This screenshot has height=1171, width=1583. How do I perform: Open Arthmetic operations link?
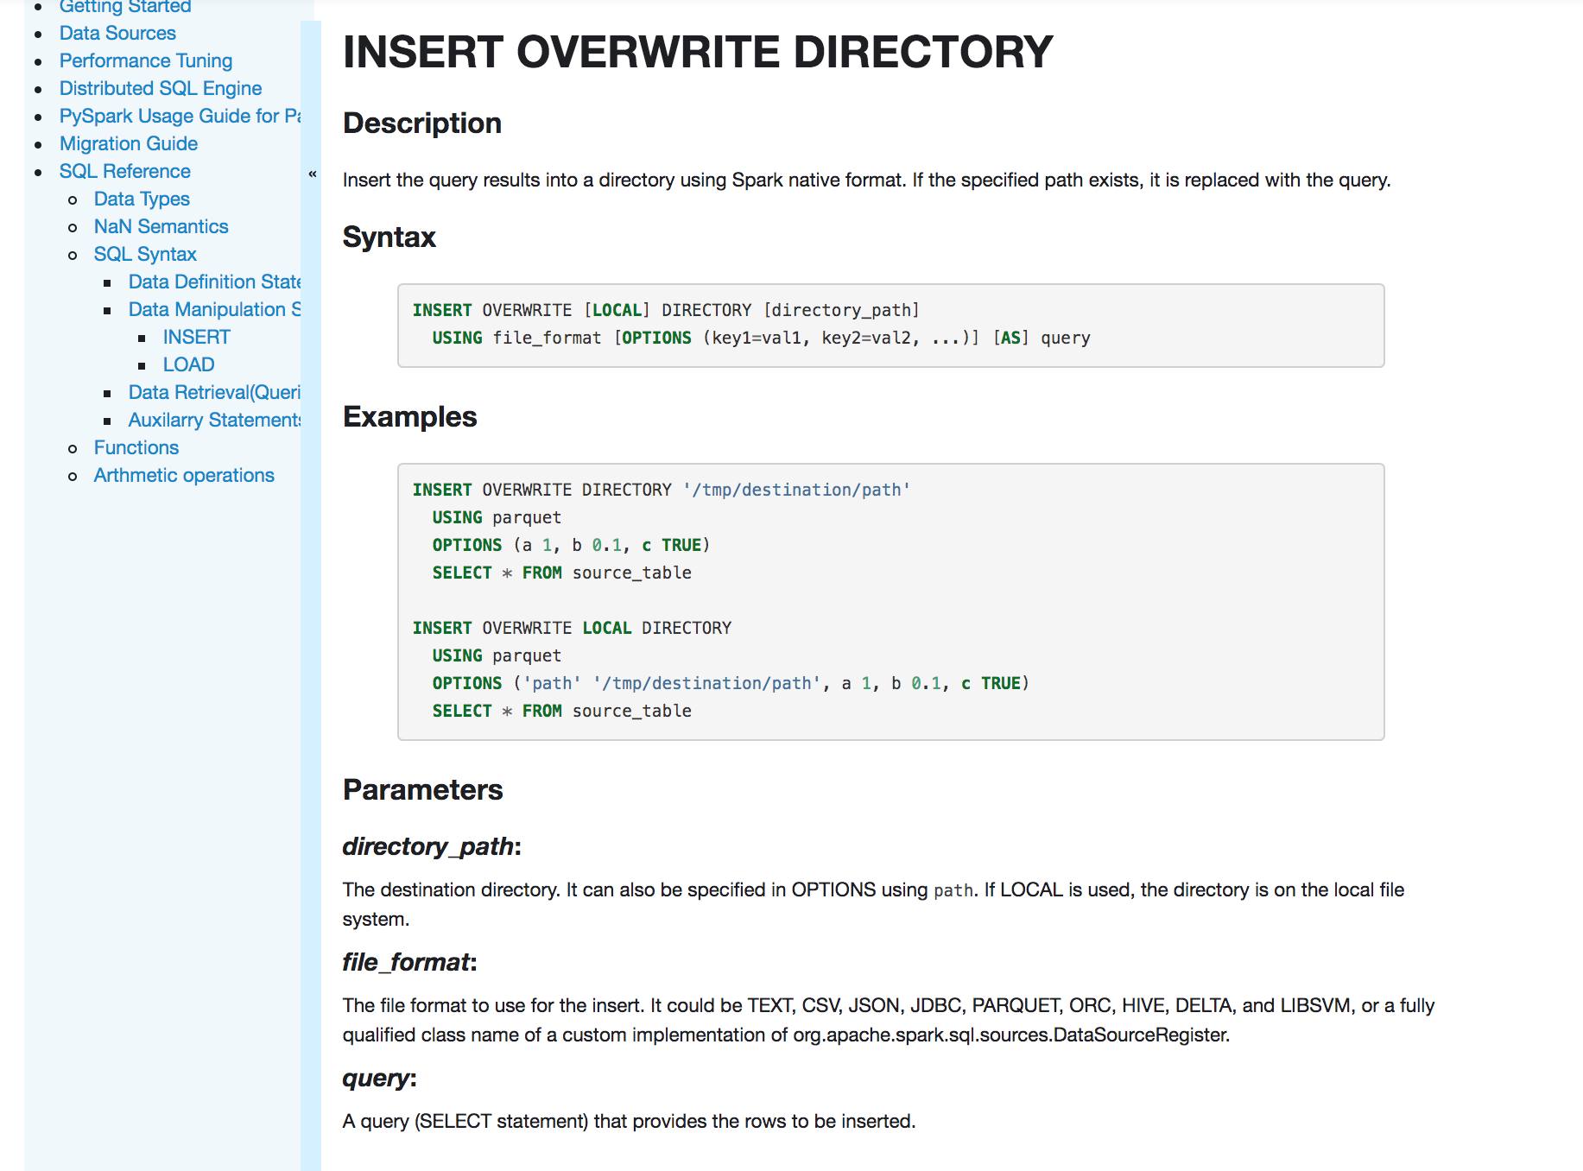[x=184, y=475]
